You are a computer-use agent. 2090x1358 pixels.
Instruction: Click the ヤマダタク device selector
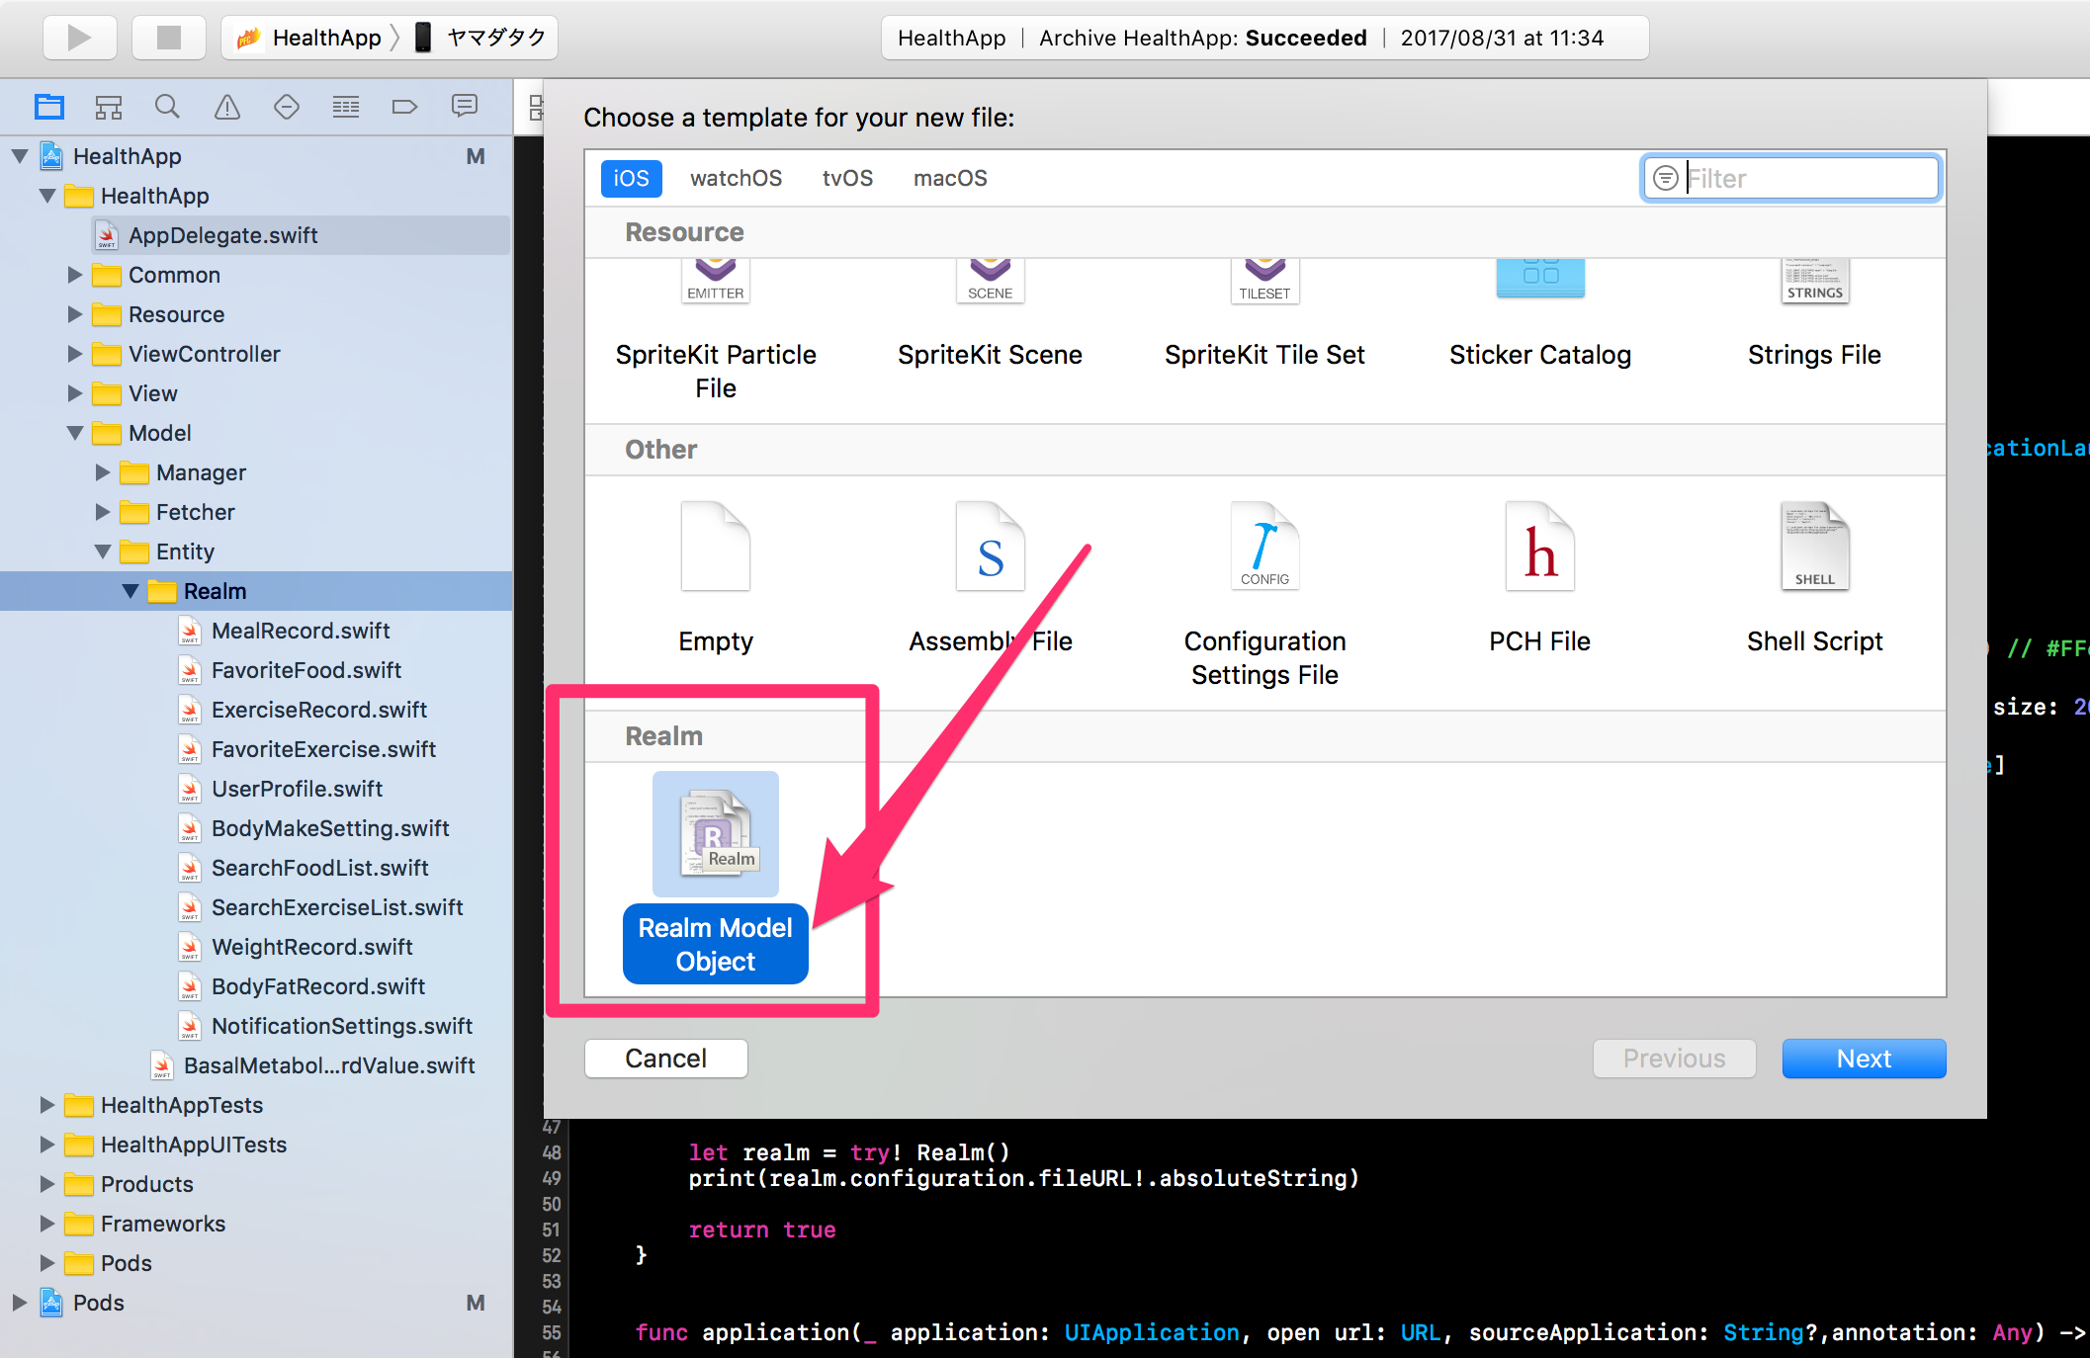tap(479, 38)
